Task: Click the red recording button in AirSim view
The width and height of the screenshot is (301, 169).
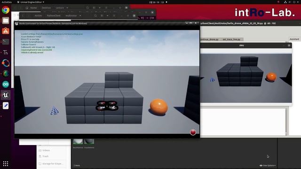Action: tap(193, 132)
